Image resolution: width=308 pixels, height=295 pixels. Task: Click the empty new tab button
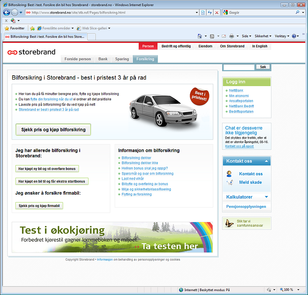91,37
